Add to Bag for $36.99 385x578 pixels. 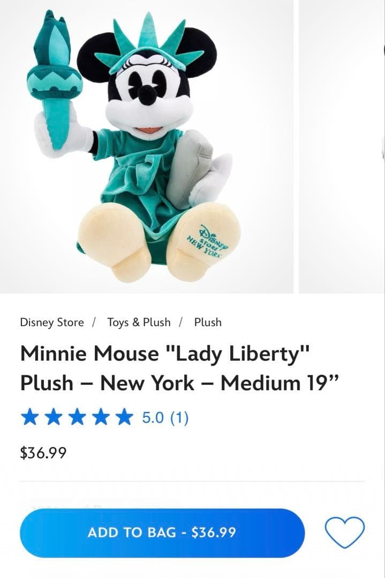point(162,533)
